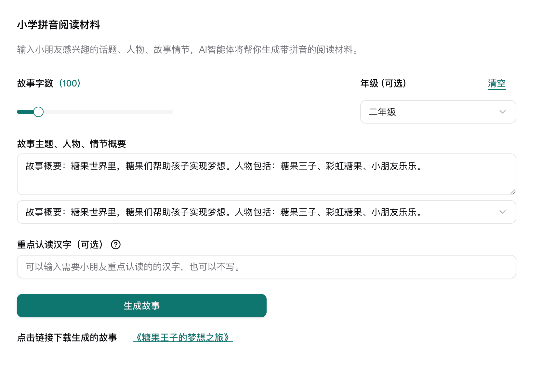Click the 重点认读汉字（可选） label text
The height and width of the screenshot is (370, 541).
(60, 244)
